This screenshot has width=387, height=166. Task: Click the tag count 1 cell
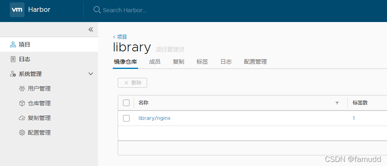tap(353, 118)
